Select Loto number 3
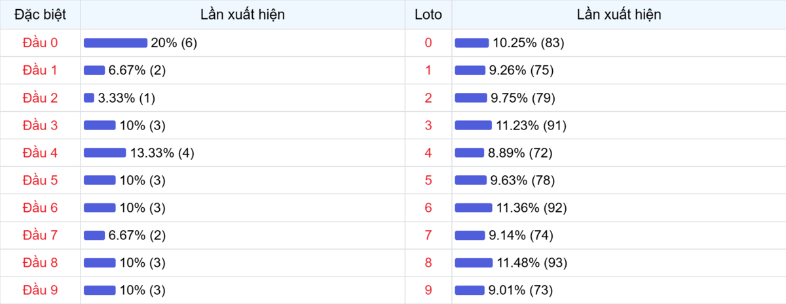The width and height of the screenshot is (786, 304). coord(428,126)
